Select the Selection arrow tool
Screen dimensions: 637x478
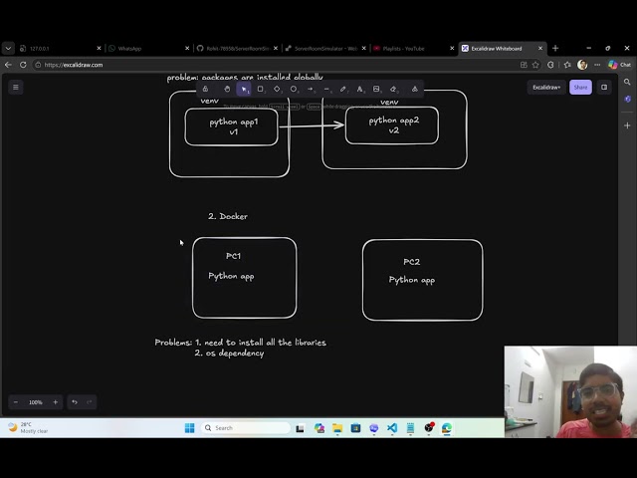244,89
